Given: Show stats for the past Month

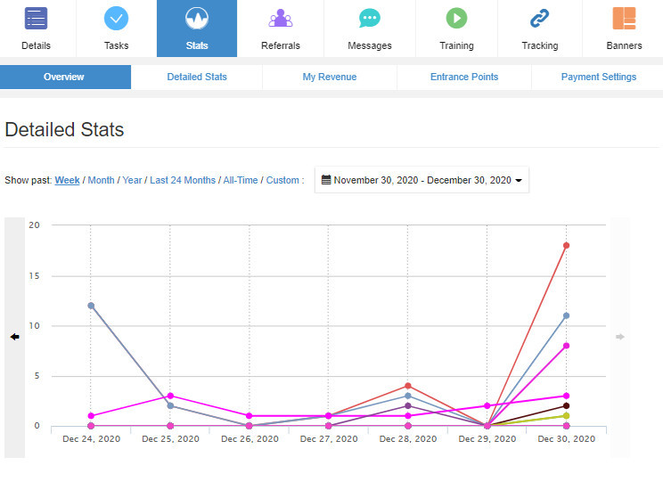Looking at the screenshot, I should (x=101, y=180).
